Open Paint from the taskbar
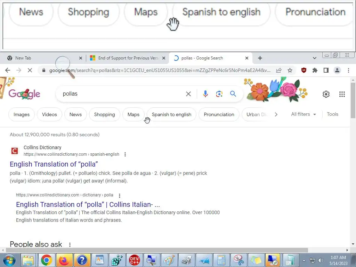Screen dimensions: 356x267 (x=169, y=260)
